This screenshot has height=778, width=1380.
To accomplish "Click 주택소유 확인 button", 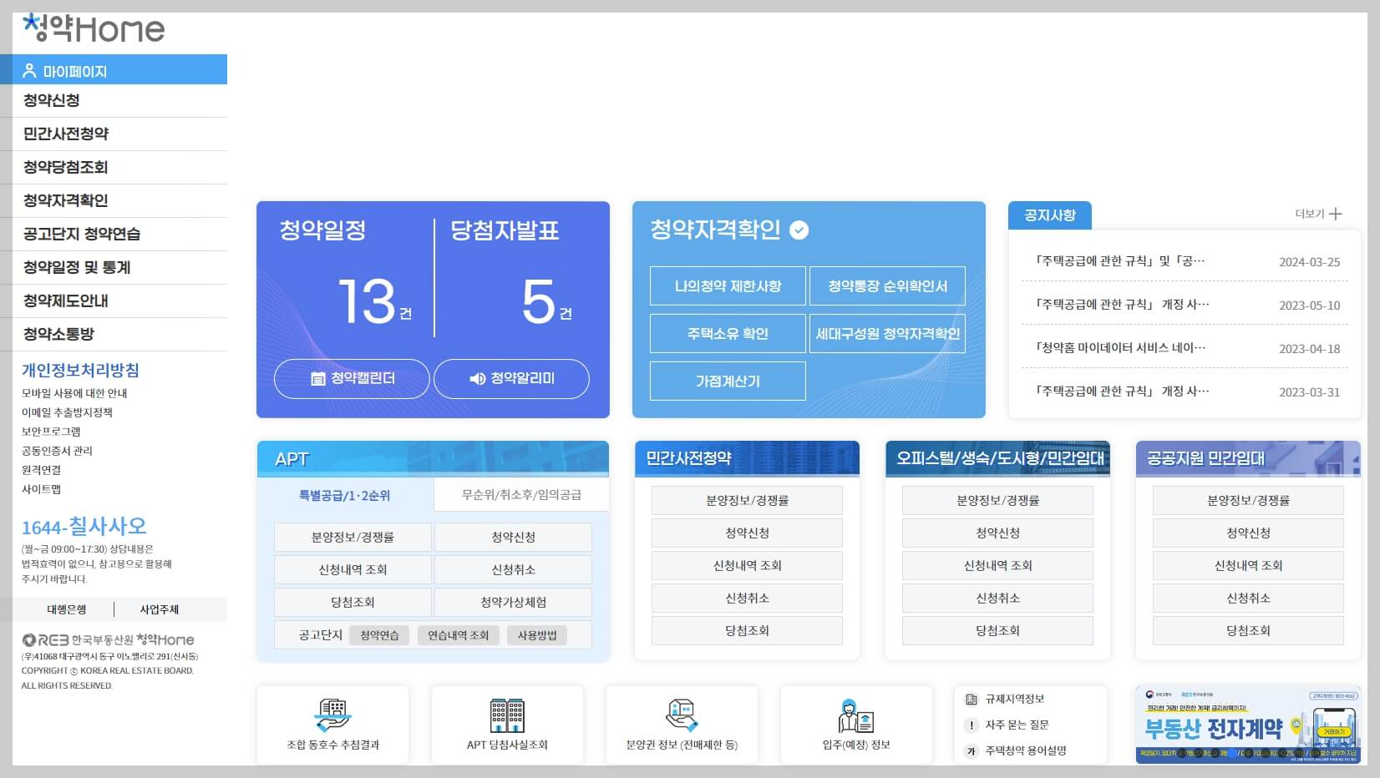I will (728, 334).
